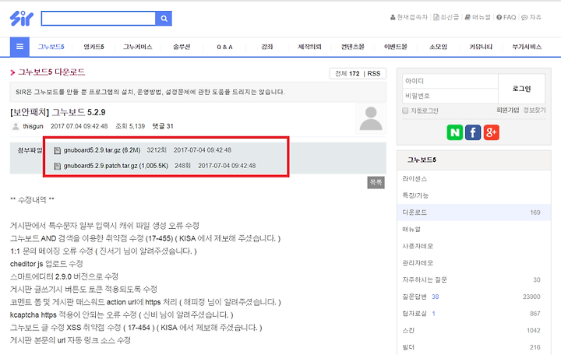Open 팁자료실 in the sidebar
Image resolution: width=561 pixels, height=355 pixels.
(415, 314)
